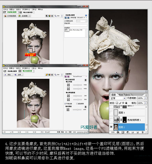Toggle lock image pixels brush icon
Viewport: 152px width, 164px height.
point(120,103)
